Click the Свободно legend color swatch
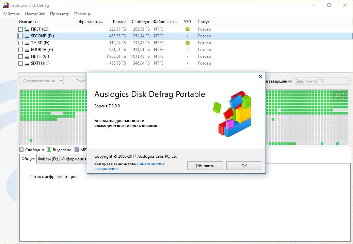The width and height of the screenshot is (353, 244). tap(21, 150)
